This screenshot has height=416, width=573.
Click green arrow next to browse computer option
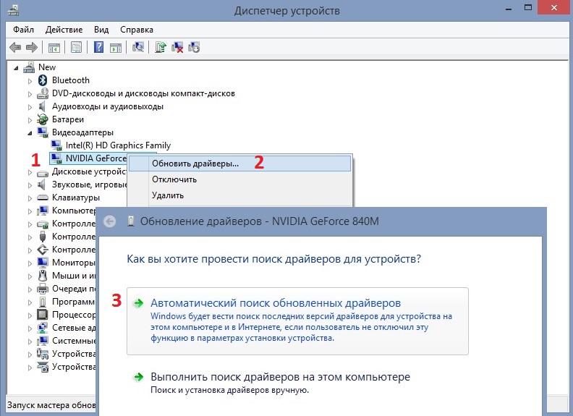tap(138, 377)
